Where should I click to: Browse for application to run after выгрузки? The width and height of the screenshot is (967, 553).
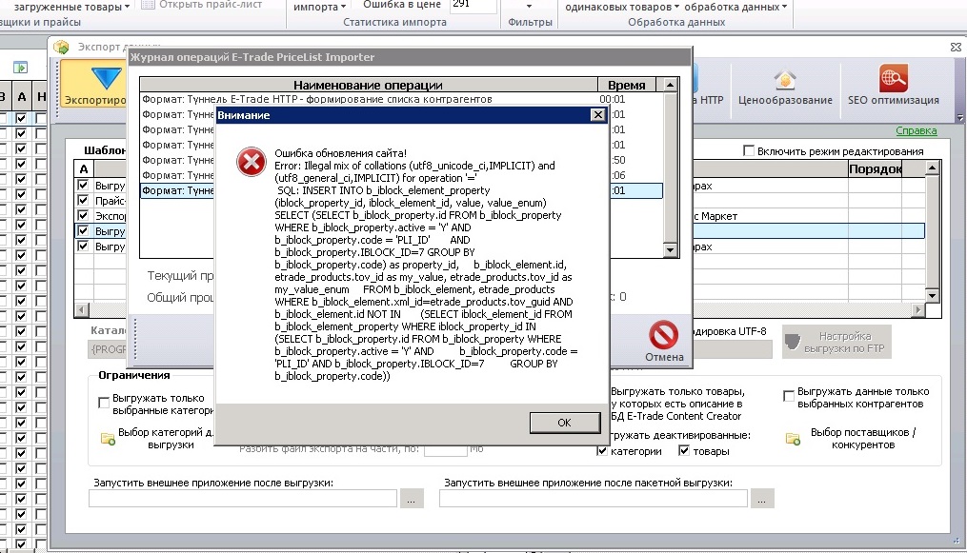pos(412,499)
